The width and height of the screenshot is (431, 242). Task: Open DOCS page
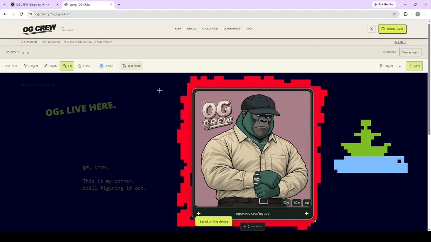(x=249, y=29)
